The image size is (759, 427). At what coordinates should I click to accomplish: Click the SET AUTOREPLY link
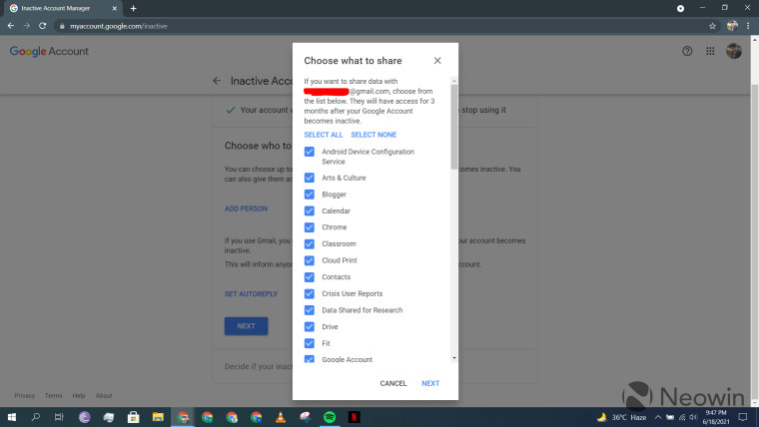coord(251,294)
